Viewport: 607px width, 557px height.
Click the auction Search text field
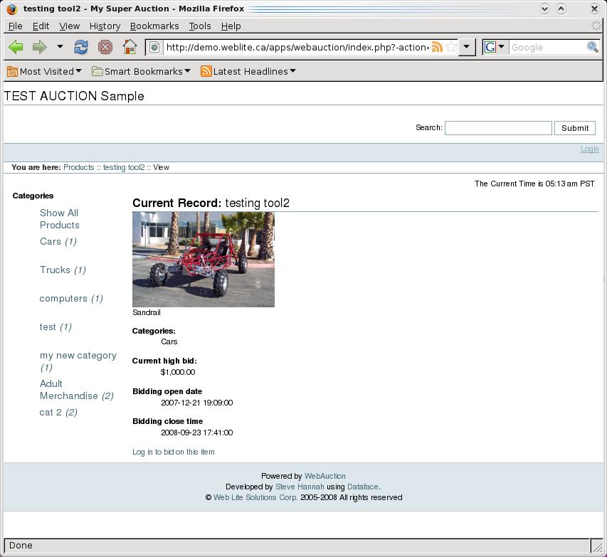click(498, 128)
